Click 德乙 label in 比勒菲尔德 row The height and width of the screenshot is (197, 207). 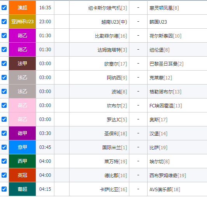[x=22, y=35]
